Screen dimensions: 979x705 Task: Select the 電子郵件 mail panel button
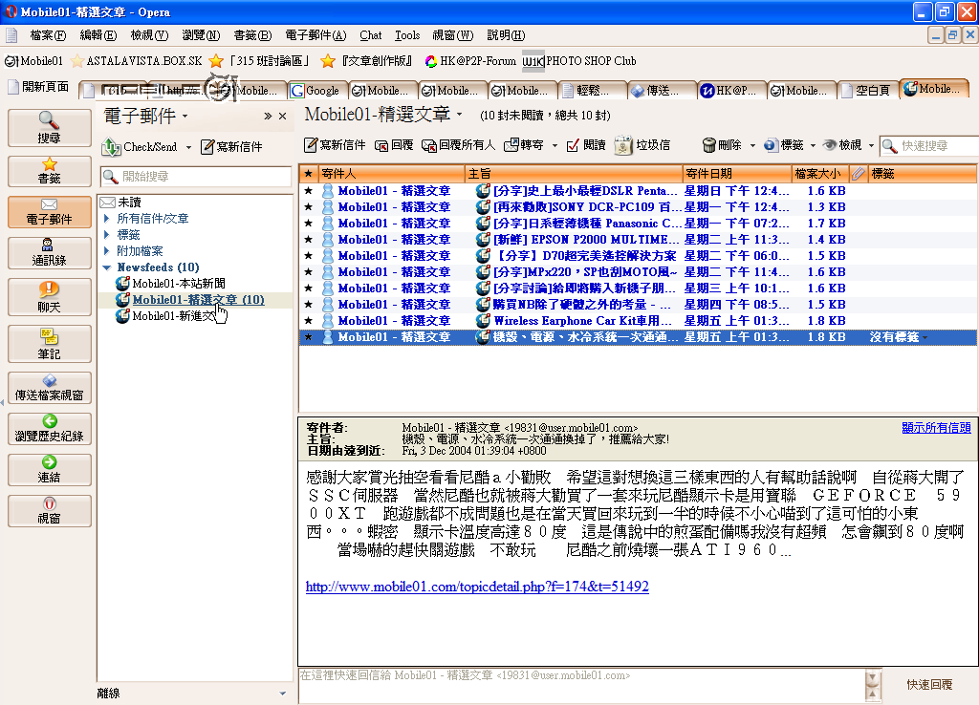coord(50,211)
